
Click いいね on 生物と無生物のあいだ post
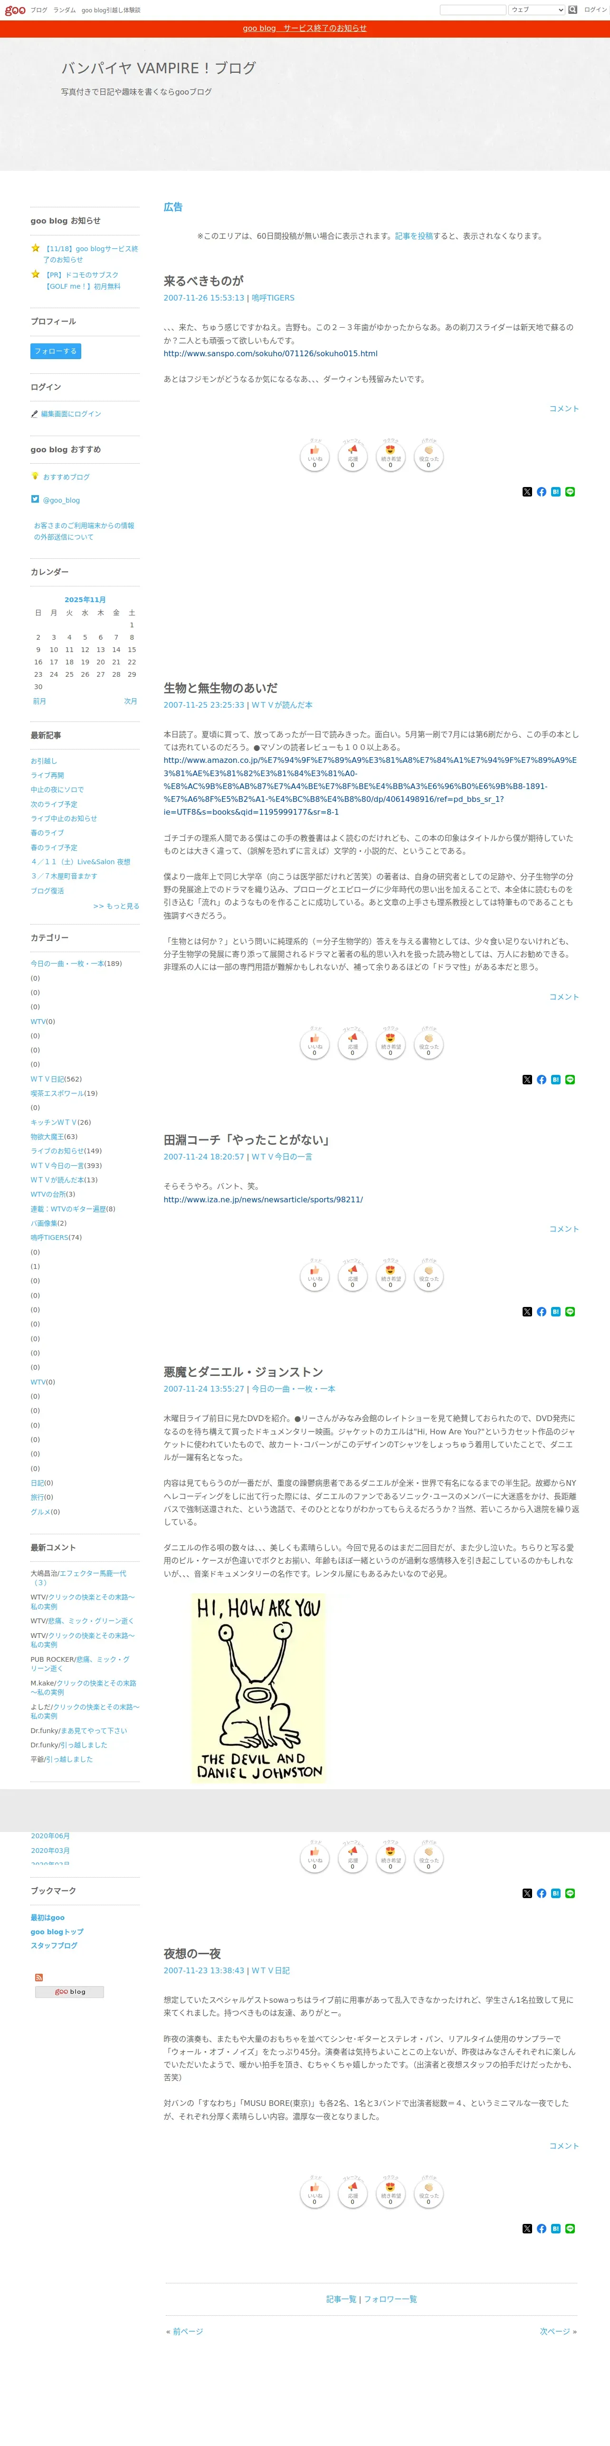[315, 1044]
